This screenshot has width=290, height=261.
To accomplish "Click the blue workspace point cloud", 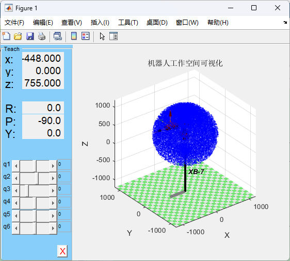I will [185, 134].
